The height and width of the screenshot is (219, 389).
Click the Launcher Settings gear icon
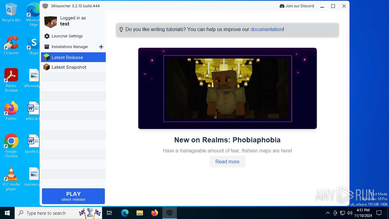[47, 36]
